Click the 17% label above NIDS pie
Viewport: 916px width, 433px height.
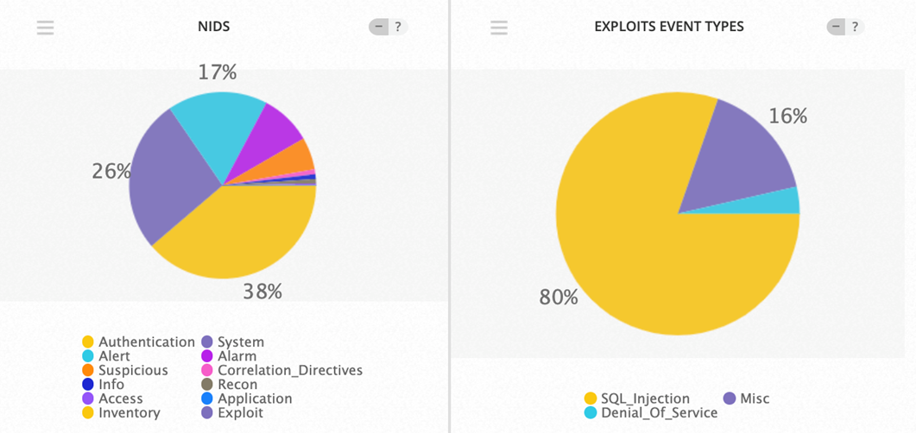[x=218, y=72]
